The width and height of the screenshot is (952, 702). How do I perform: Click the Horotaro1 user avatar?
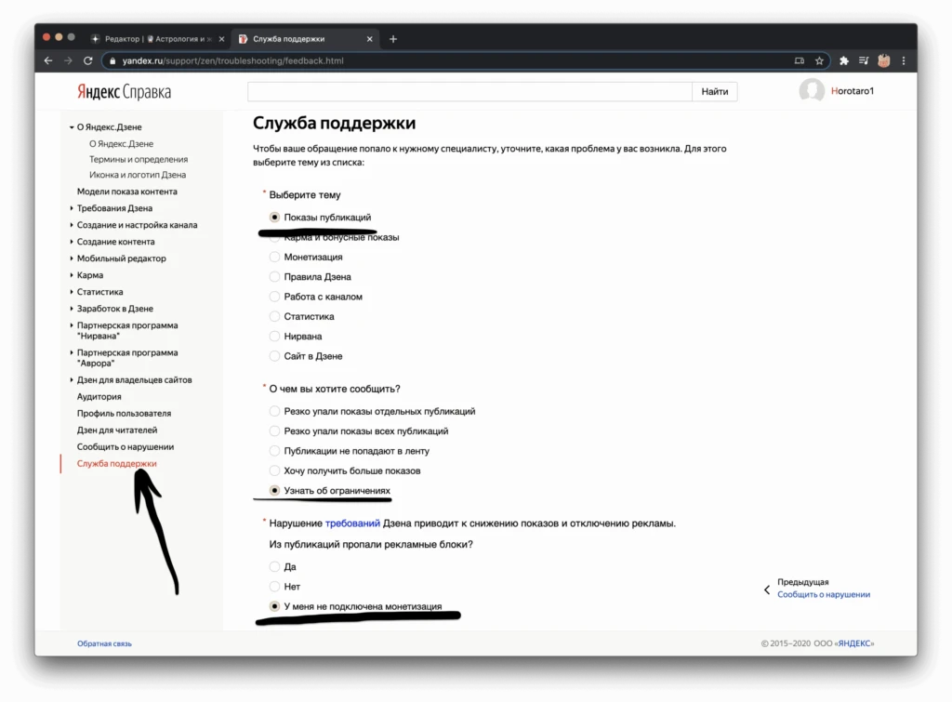[x=812, y=91]
